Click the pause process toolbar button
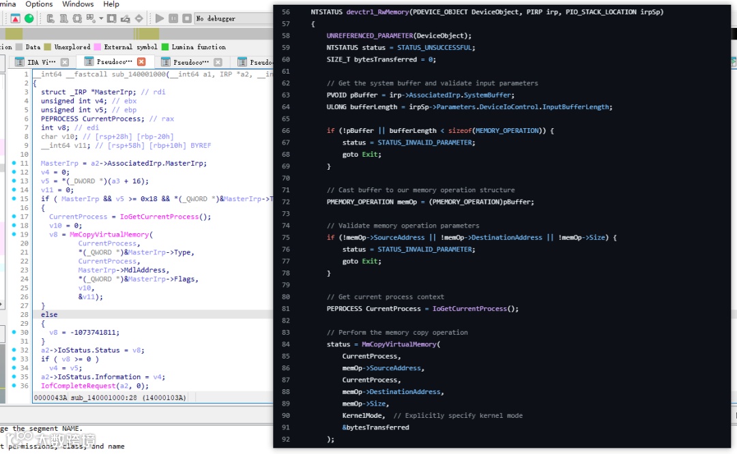This screenshot has width=737, height=454. click(x=173, y=18)
